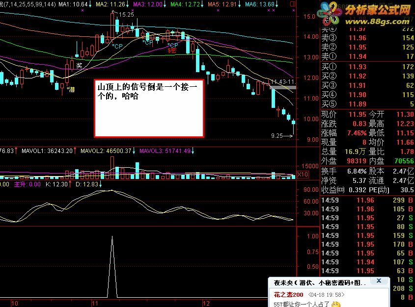Click the 买② 11.92 bid row

368,76
